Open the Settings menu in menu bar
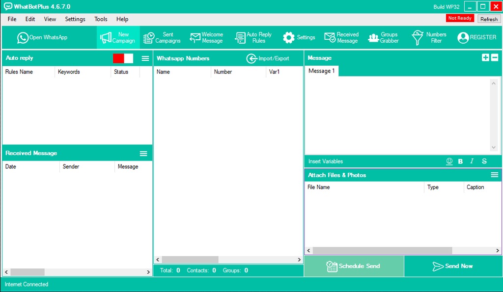The image size is (503, 292). (75, 19)
